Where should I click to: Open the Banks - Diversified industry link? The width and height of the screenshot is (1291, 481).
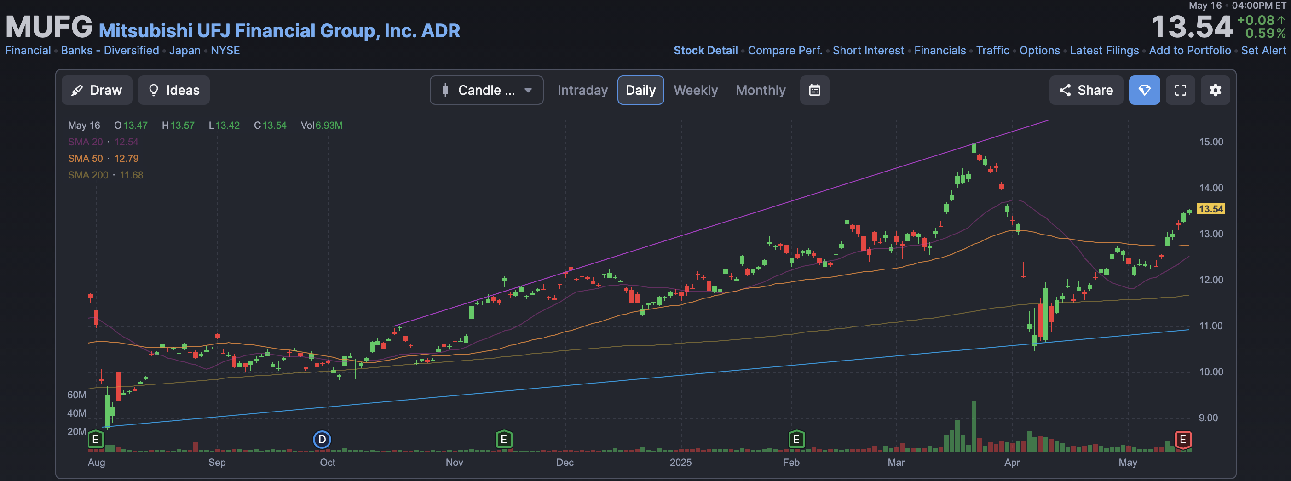coord(110,51)
